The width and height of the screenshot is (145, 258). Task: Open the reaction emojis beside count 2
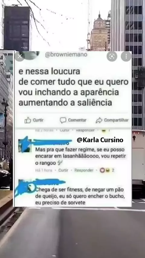105,170
